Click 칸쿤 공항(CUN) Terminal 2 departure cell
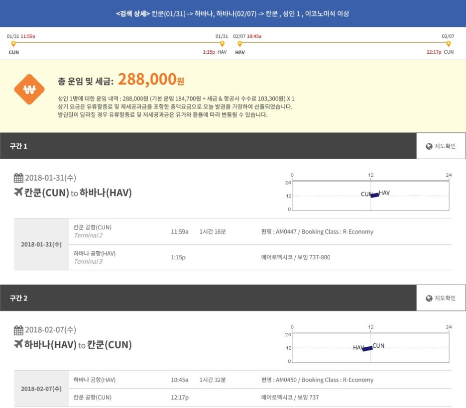The height and width of the screenshot is (408, 466). tap(93, 231)
